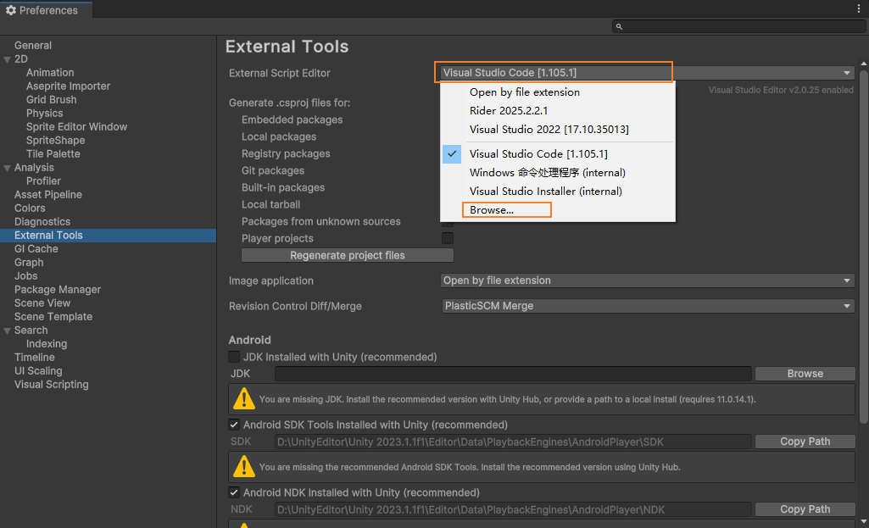
Task: Click the Preferences tab
Action: [47, 10]
